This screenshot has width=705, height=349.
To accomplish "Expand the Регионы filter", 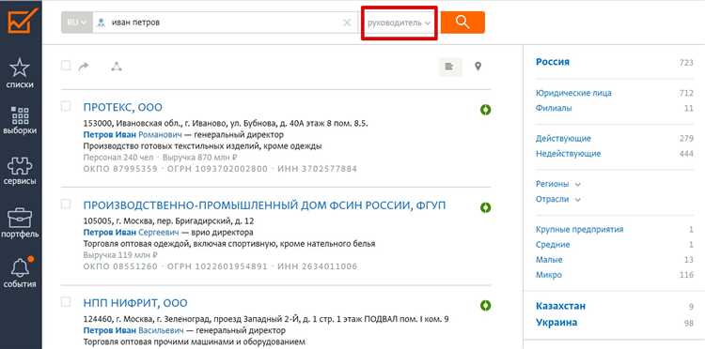I will pos(558,184).
